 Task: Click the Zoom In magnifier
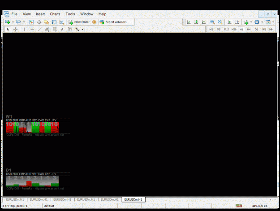tap(212, 22)
